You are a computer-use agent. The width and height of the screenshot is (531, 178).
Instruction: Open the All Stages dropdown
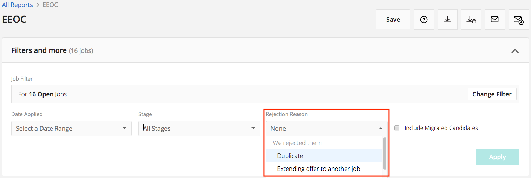pos(199,129)
